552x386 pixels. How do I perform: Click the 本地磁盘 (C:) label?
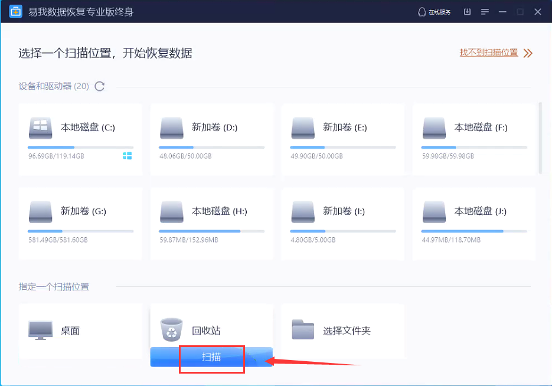point(87,127)
